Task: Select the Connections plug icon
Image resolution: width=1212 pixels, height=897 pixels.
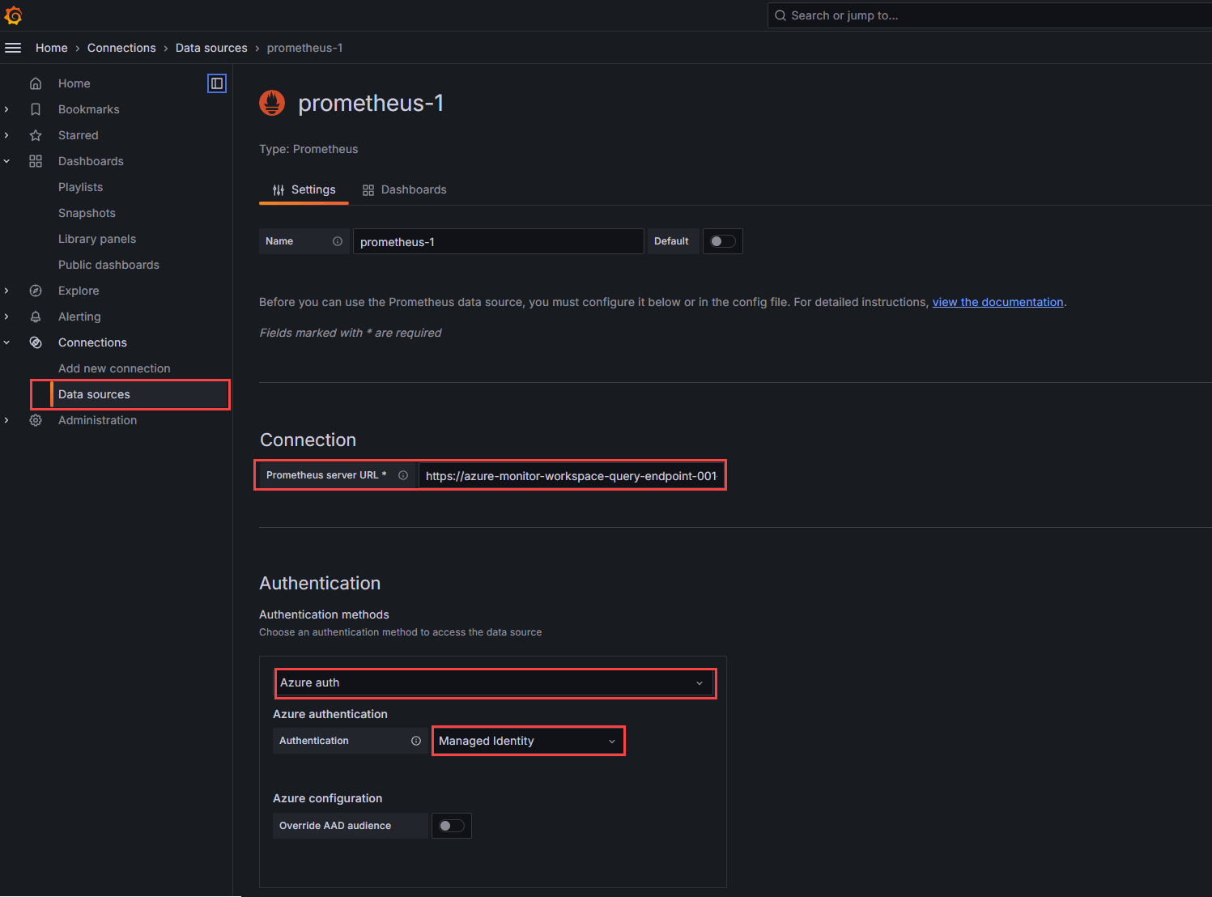Action: pos(36,342)
